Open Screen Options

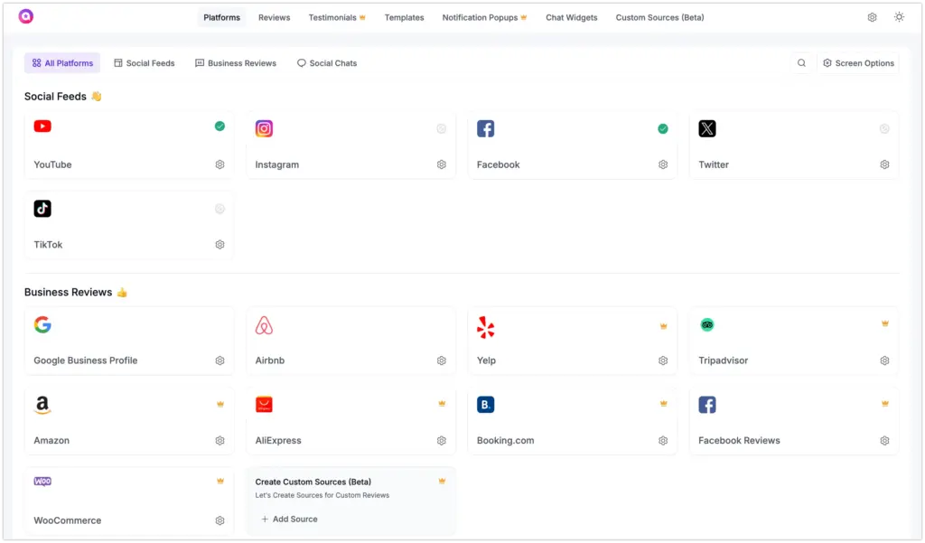tap(857, 62)
